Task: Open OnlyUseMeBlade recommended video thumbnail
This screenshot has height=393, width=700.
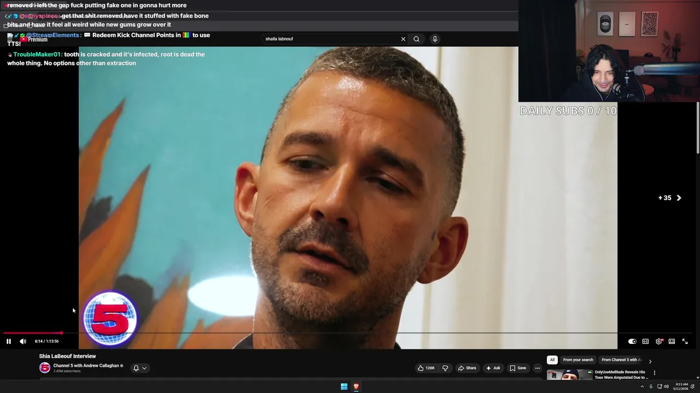Action: (x=569, y=375)
